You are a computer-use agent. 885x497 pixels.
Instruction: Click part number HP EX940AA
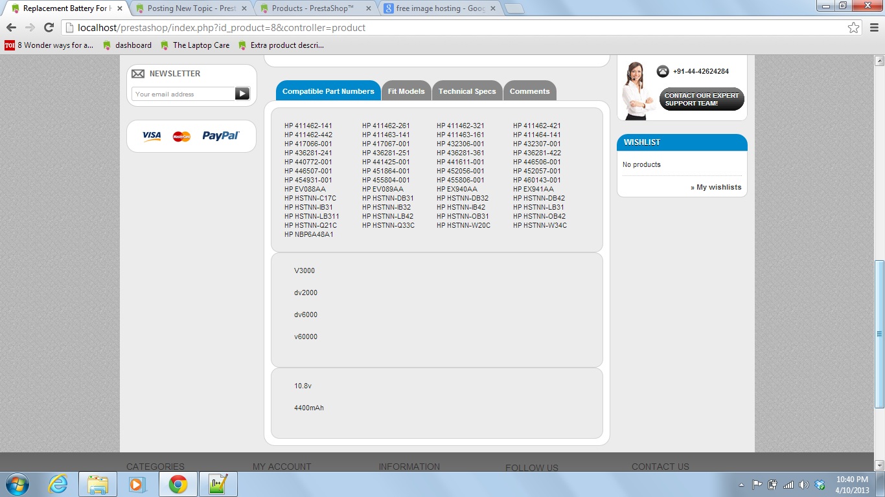pyautogui.click(x=457, y=189)
